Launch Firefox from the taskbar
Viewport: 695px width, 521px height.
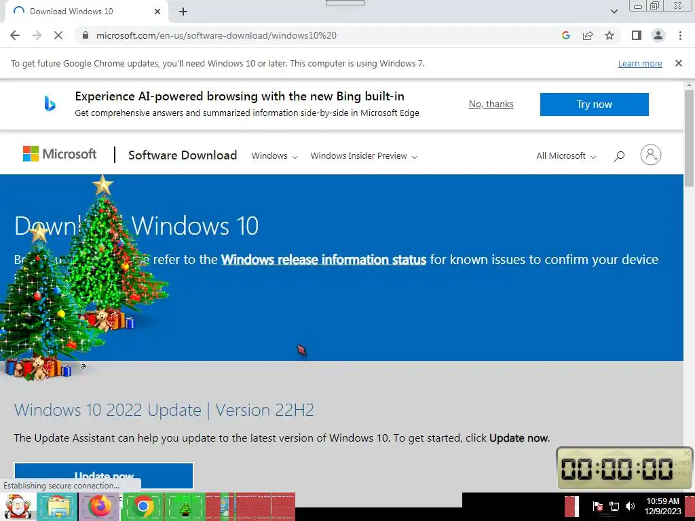point(100,506)
